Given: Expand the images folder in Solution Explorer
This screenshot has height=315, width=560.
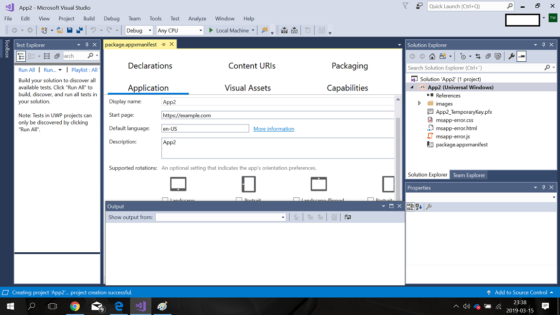Looking at the screenshot, I should click(420, 104).
